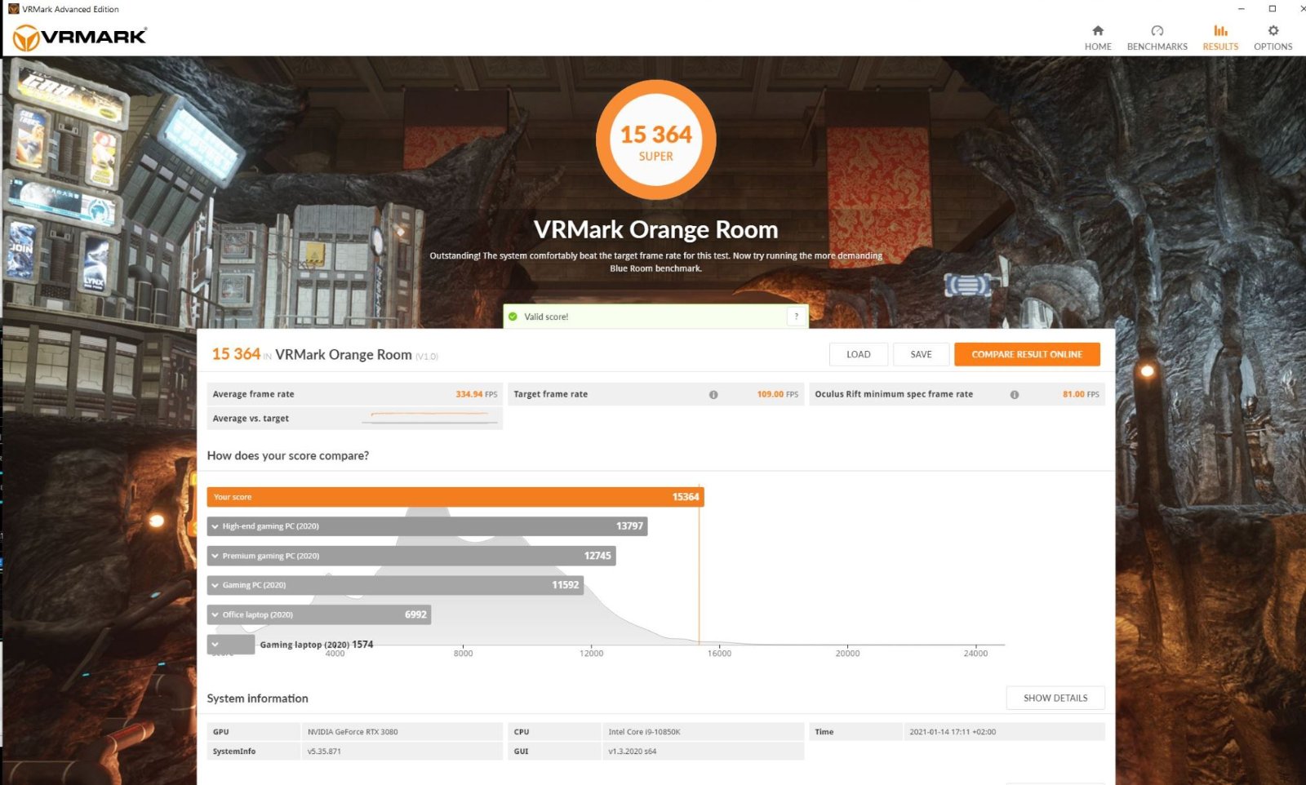Click COMPARE RESULT ONLINE button
Viewport: 1306px width, 785px height.
point(1027,354)
